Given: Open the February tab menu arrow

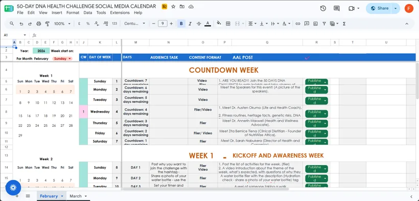Looking at the screenshot, I should coord(62,196).
